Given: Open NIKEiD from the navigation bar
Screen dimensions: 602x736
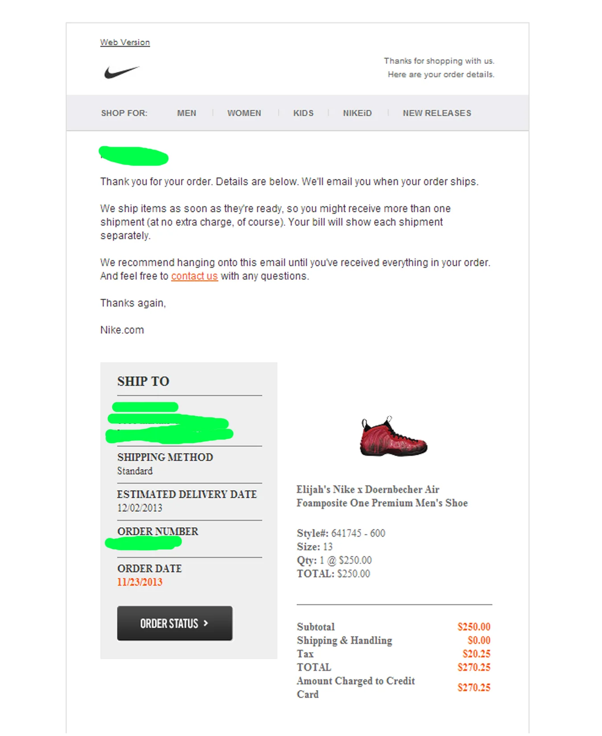Looking at the screenshot, I should [357, 113].
